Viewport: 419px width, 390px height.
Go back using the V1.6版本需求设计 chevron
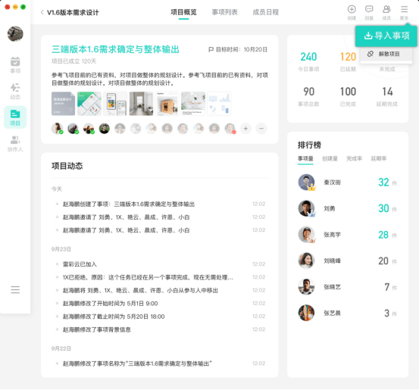42,12
